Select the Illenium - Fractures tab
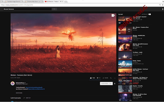 coord(54,2)
